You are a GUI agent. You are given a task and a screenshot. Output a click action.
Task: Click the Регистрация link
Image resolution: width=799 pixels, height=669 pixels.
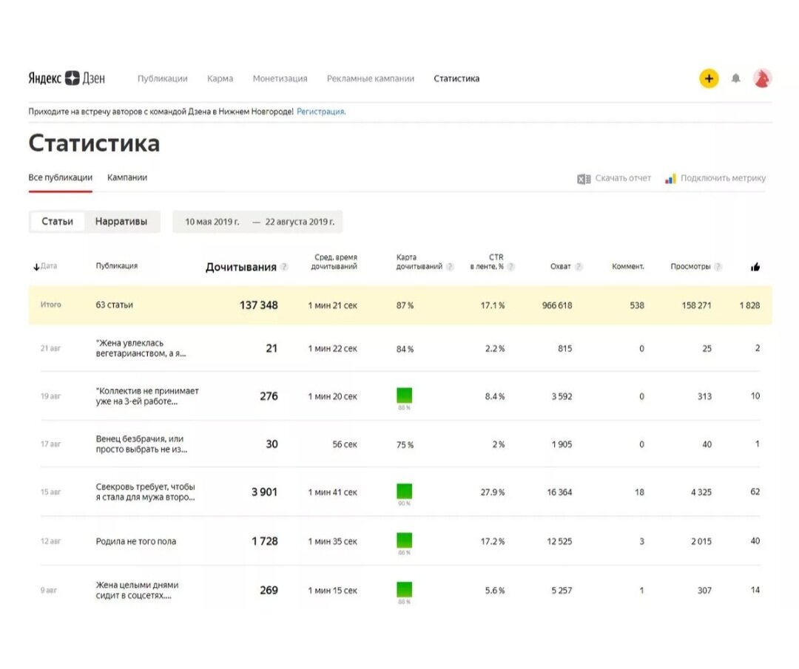(320, 112)
